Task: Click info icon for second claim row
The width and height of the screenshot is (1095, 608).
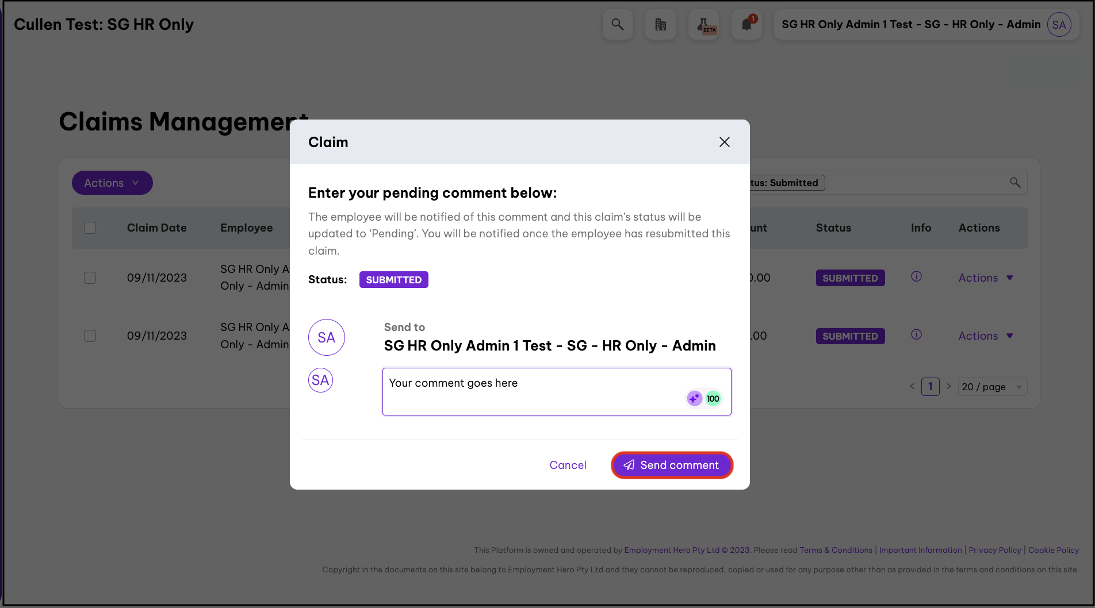Action: (916, 335)
